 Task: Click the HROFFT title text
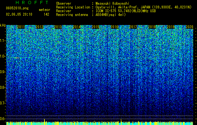[x=32, y=2]
